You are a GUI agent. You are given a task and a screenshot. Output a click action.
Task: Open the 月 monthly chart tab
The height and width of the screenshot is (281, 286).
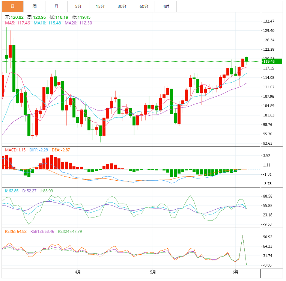click(56, 6)
